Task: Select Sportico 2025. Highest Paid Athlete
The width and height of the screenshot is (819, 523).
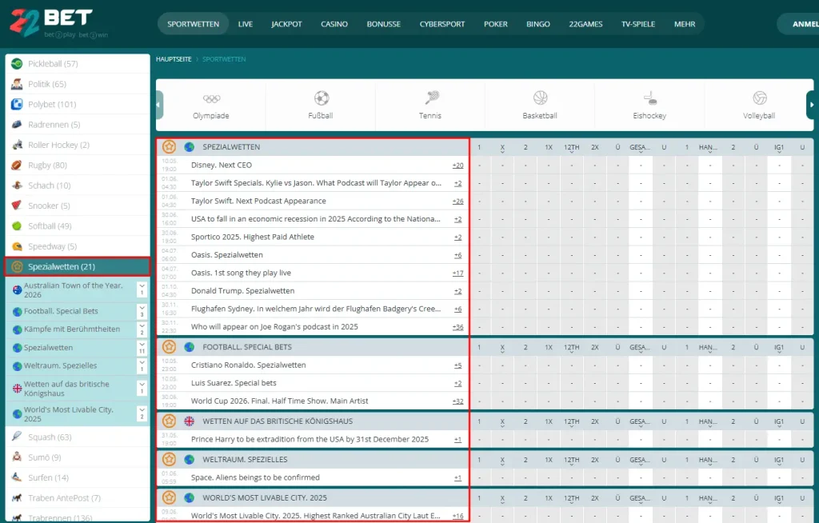Action: pos(253,238)
